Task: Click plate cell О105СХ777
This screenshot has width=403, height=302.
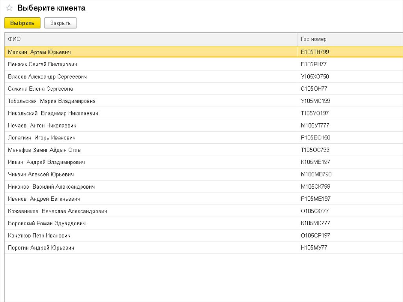Action: pos(314,211)
